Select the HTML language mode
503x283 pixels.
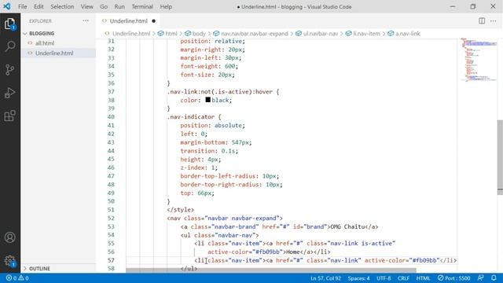click(423, 278)
